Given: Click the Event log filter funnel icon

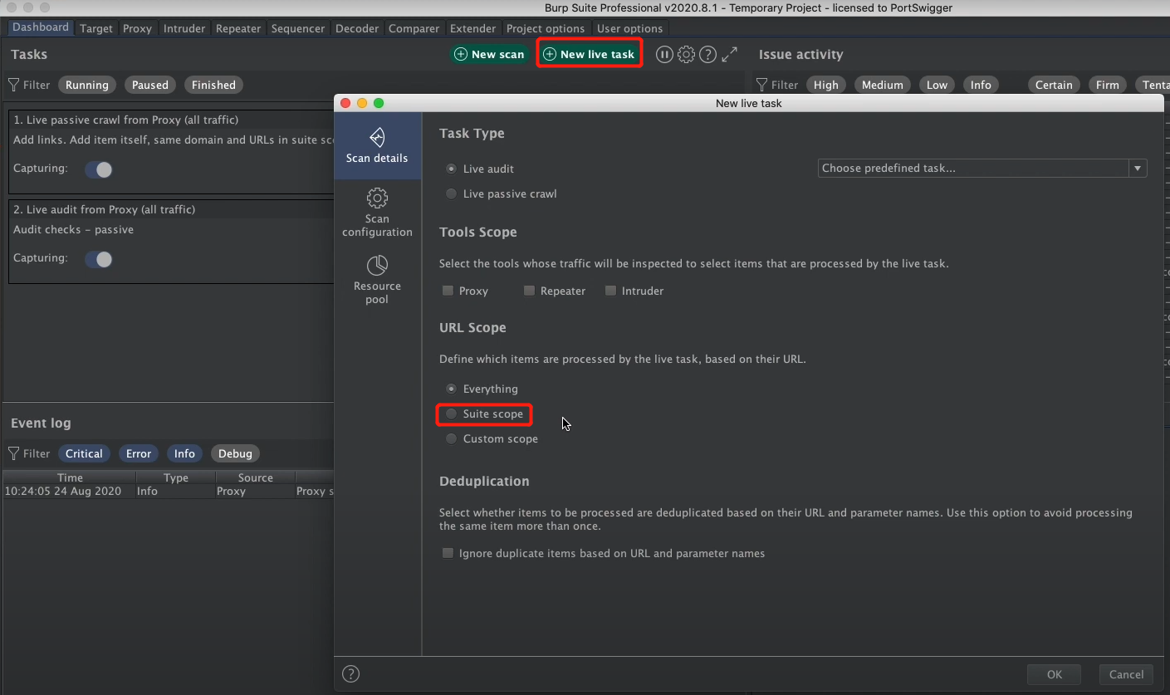Looking at the screenshot, I should pos(14,453).
